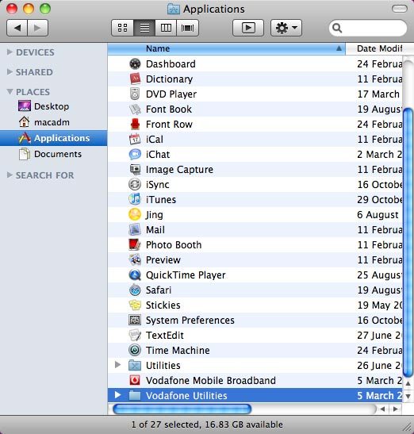Expand the DEVICES sidebar section

click(10, 52)
